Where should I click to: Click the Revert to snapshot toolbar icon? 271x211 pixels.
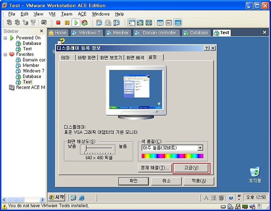[108, 23]
